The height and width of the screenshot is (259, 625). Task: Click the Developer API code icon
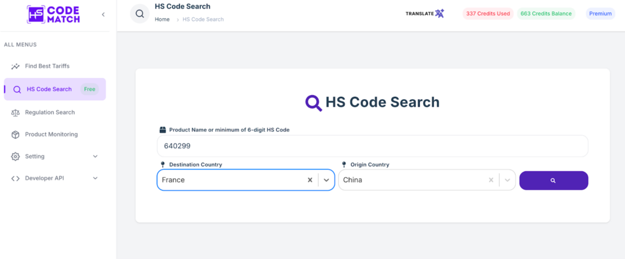pos(15,178)
